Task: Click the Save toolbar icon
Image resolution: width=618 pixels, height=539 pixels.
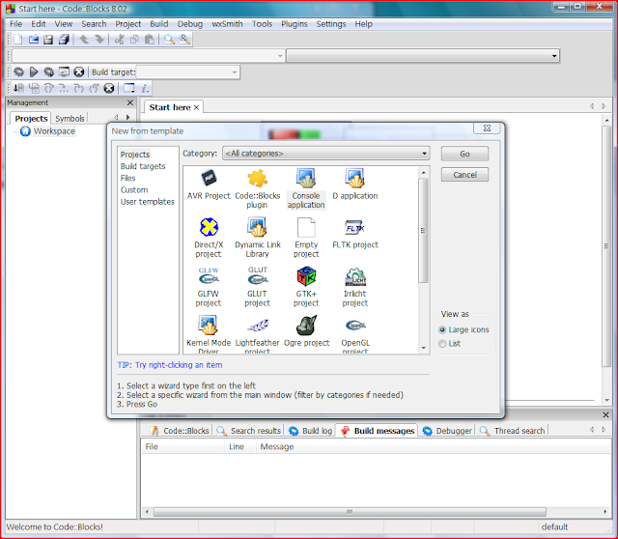Action: tap(48, 40)
